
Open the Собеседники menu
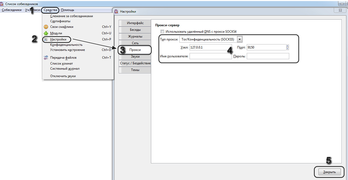click(x=12, y=10)
